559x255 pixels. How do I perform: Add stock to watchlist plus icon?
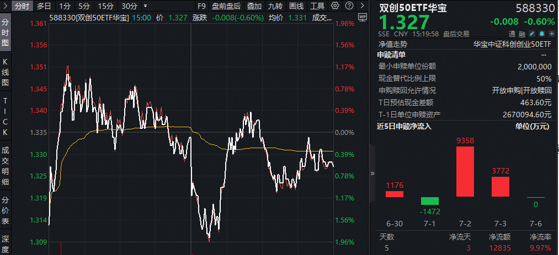tap(552, 34)
